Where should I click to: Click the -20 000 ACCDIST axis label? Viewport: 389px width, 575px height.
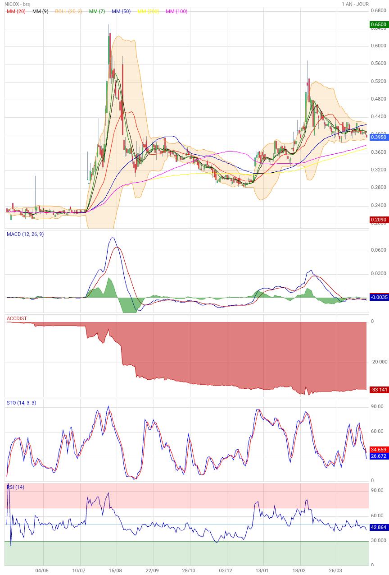pyautogui.click(x=379, y=362)
